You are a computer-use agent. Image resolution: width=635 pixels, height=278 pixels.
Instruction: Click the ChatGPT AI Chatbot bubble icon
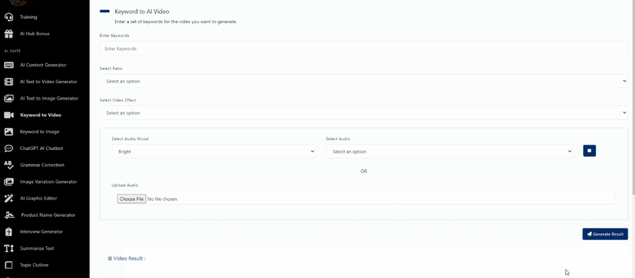(9, 149)
